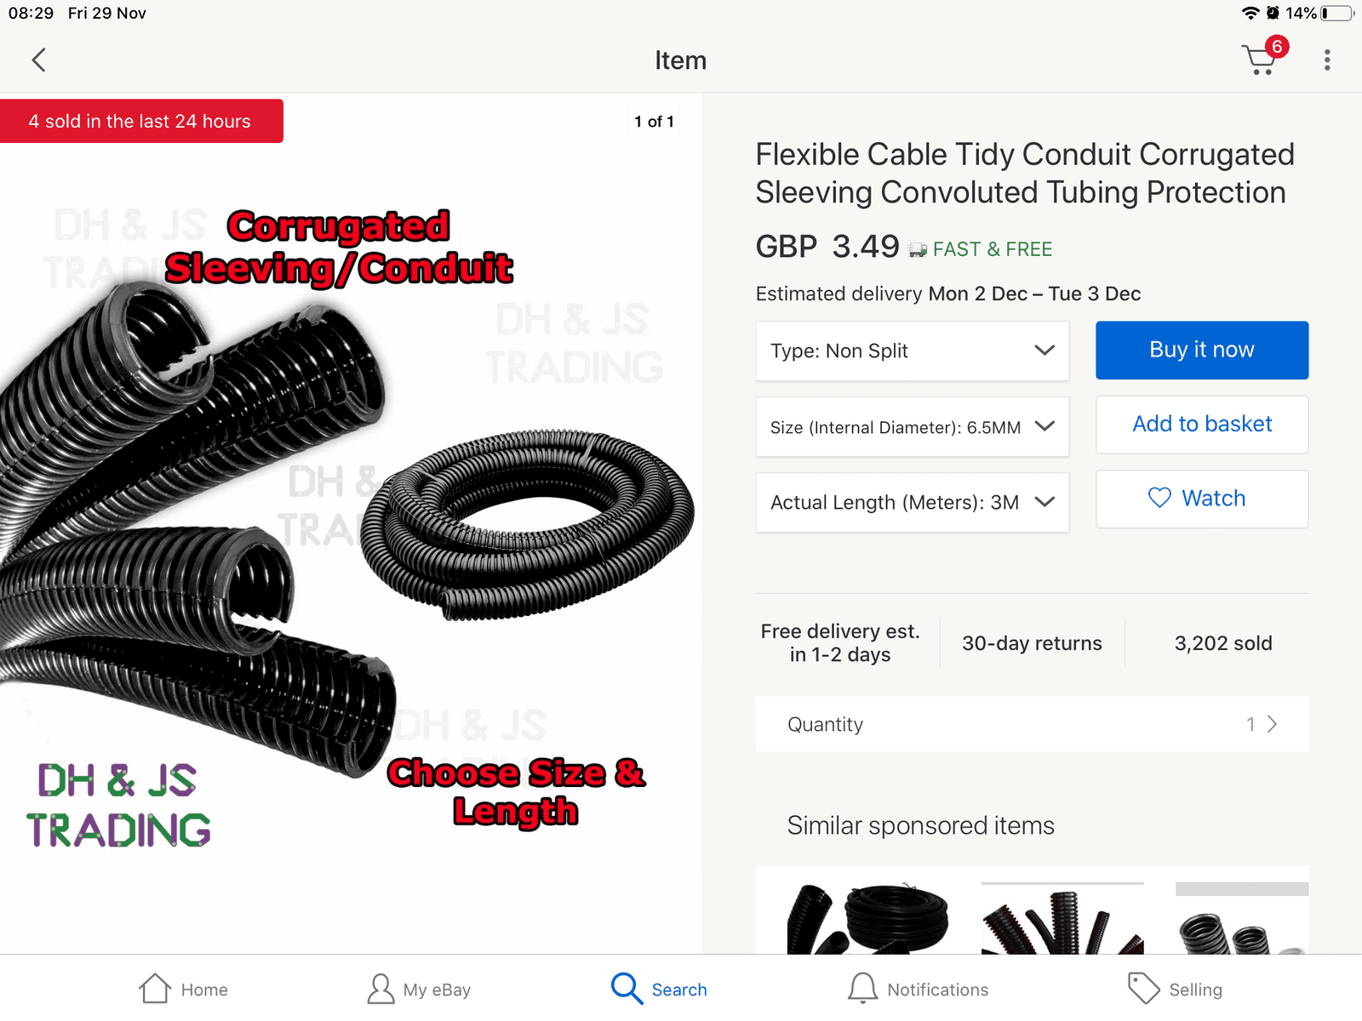1362x1021 pixels.
Task: Expand the Type: Non Split dropdown
Action: click(912, 351)
